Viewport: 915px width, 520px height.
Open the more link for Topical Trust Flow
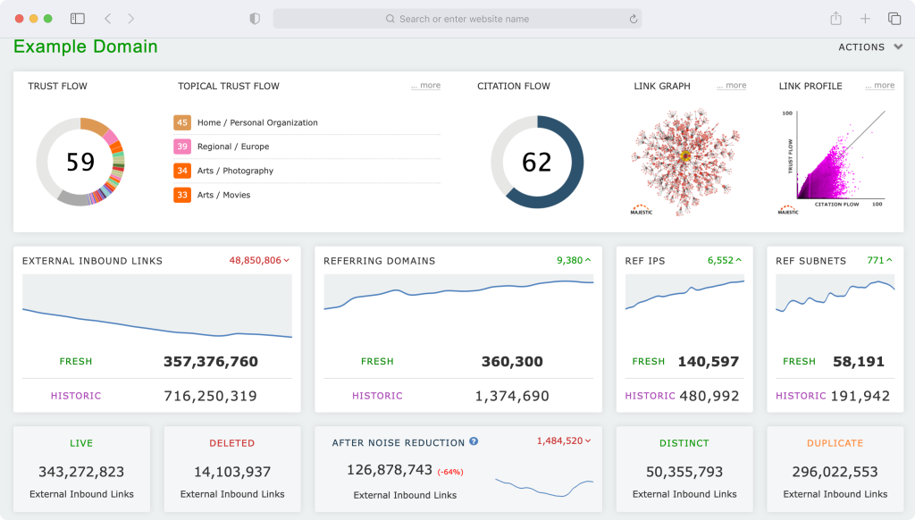[425, 85]
